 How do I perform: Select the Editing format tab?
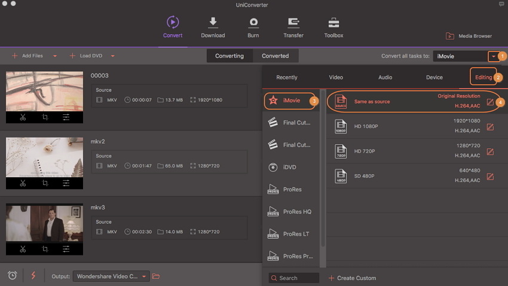click(483, 77)
